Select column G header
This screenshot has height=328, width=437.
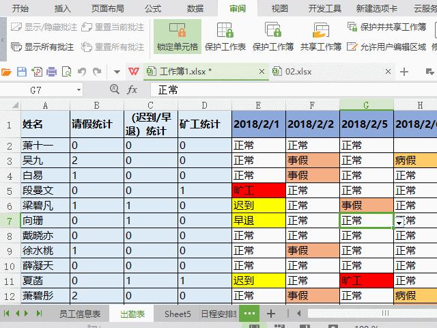tap(367, 105)
